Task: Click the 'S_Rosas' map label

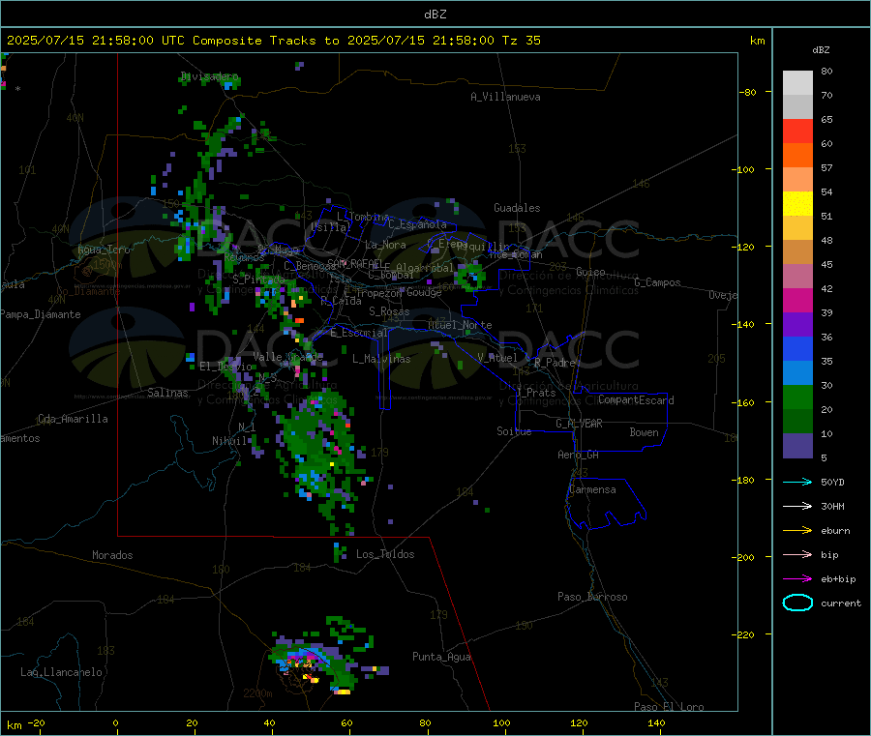Action: [389, 311]
